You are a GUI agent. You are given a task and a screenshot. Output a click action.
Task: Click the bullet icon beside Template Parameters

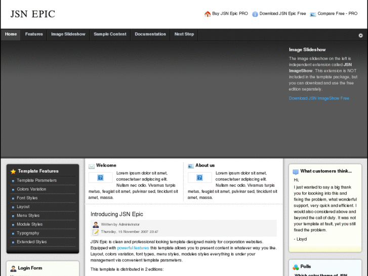[13, 181]
